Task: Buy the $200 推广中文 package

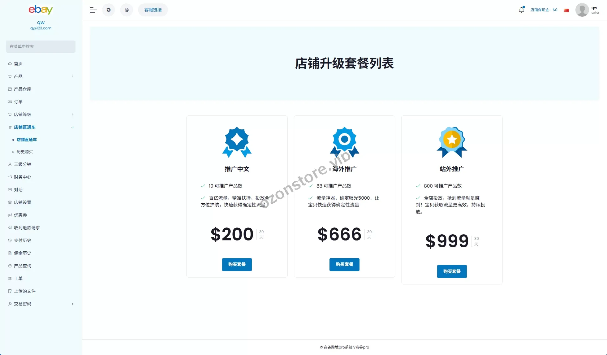Action: point(237,264)
